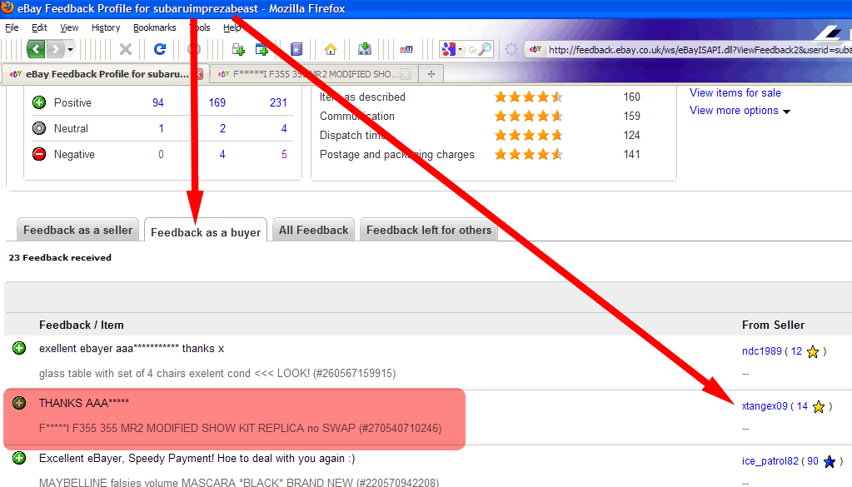This screenshot has width=852, height=487.
Task: Select the Feedback as a seller tab
Action: tap(77, 231)
